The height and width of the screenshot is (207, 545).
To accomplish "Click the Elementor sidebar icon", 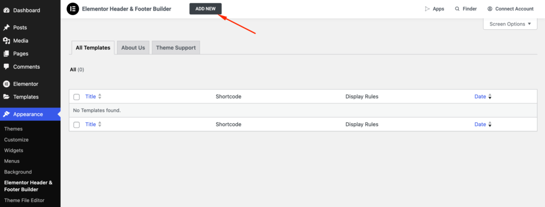I will 6,84.
